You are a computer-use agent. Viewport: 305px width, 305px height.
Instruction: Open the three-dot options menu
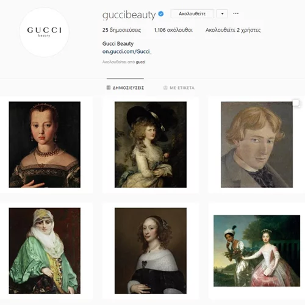pos(235,13)
